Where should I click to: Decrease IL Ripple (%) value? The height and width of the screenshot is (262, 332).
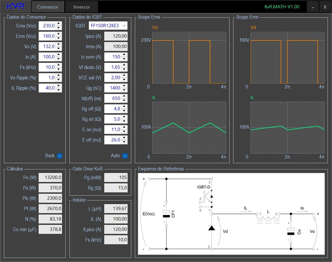click(x=58, y=90)
